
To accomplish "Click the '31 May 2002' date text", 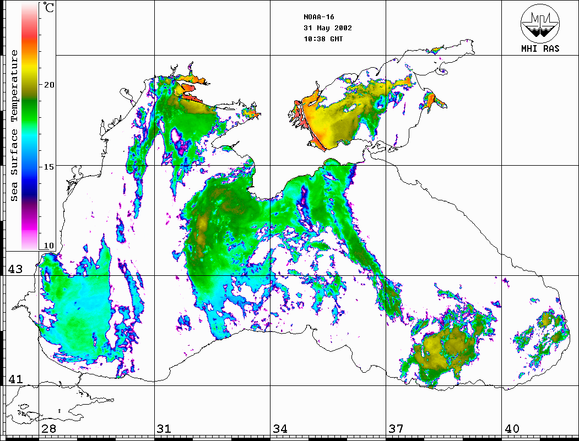I will 328,28.
